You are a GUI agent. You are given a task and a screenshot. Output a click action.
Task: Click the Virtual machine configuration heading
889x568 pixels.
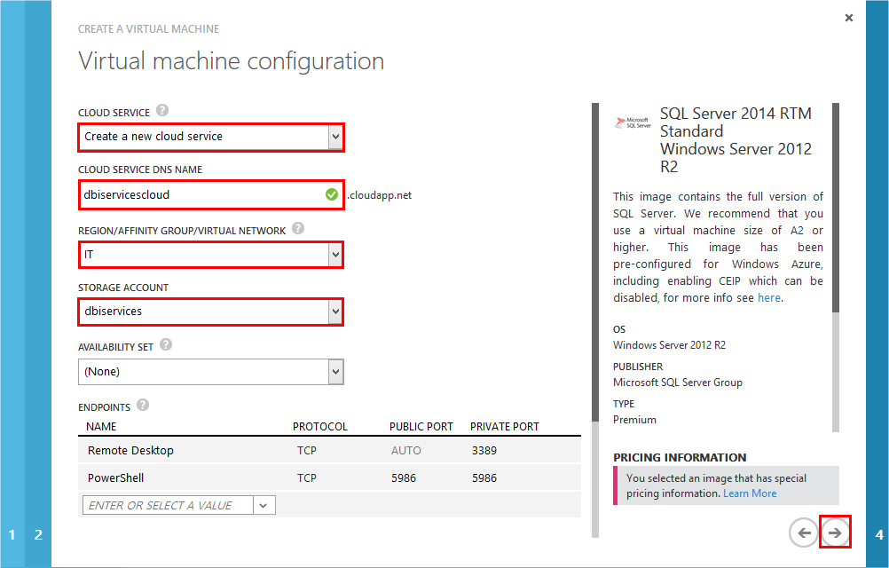click(232, 61)
